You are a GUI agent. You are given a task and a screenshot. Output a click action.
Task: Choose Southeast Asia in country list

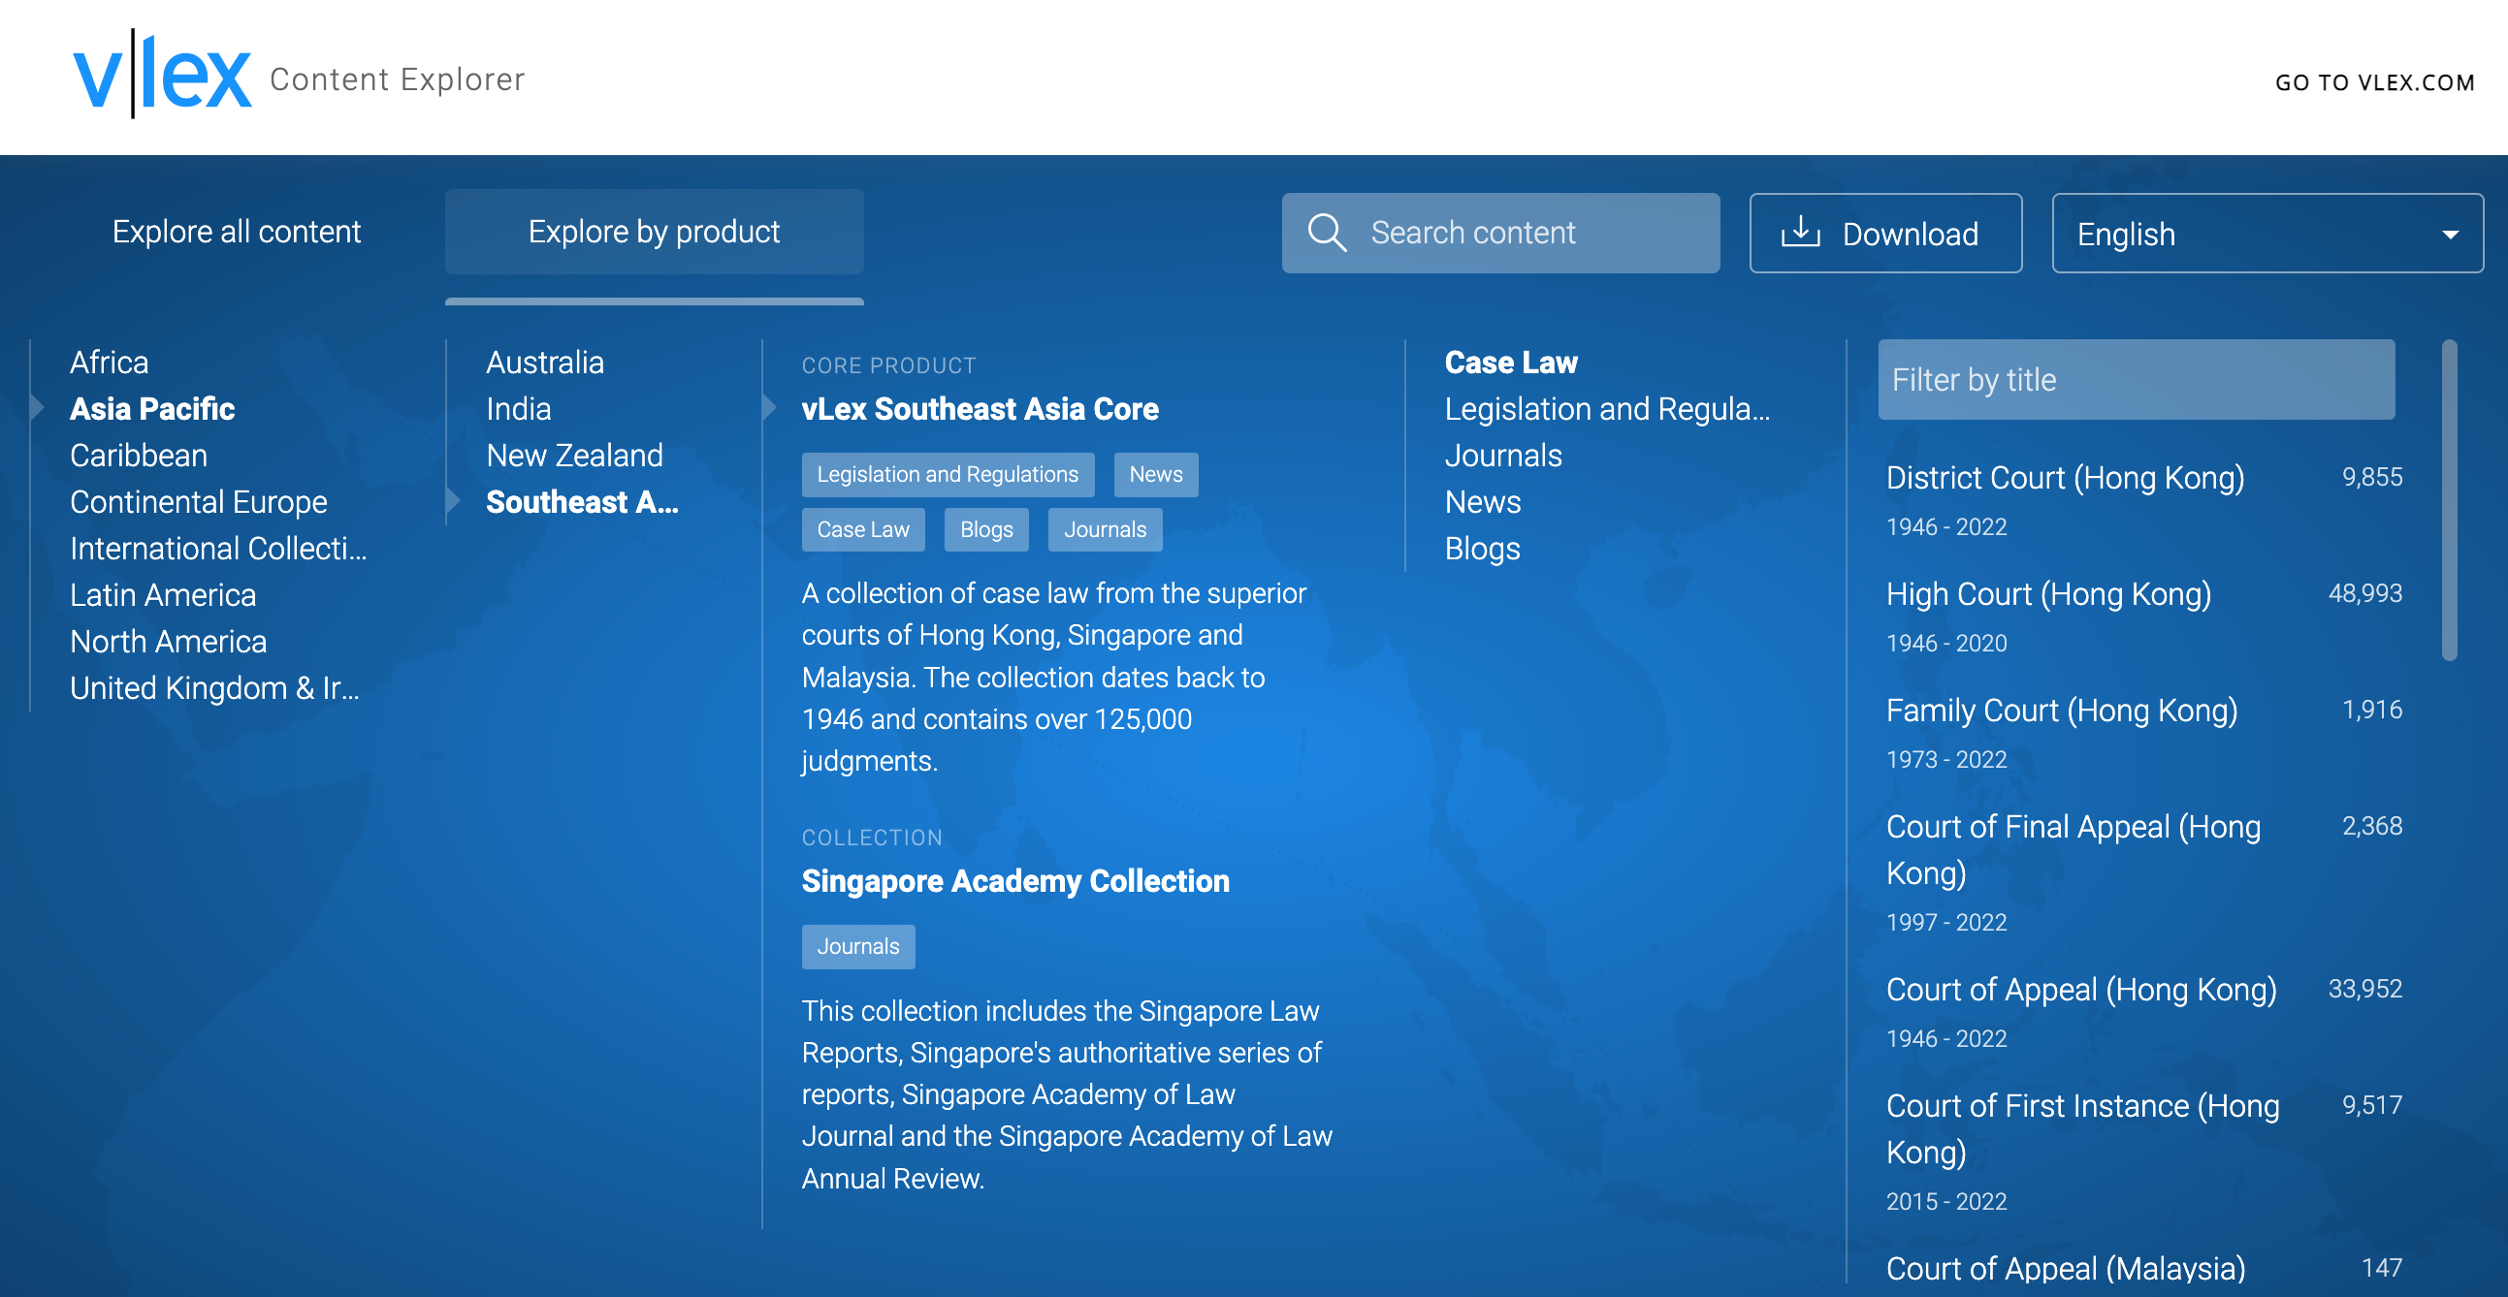pyautogui.click(x=582, y=502)
